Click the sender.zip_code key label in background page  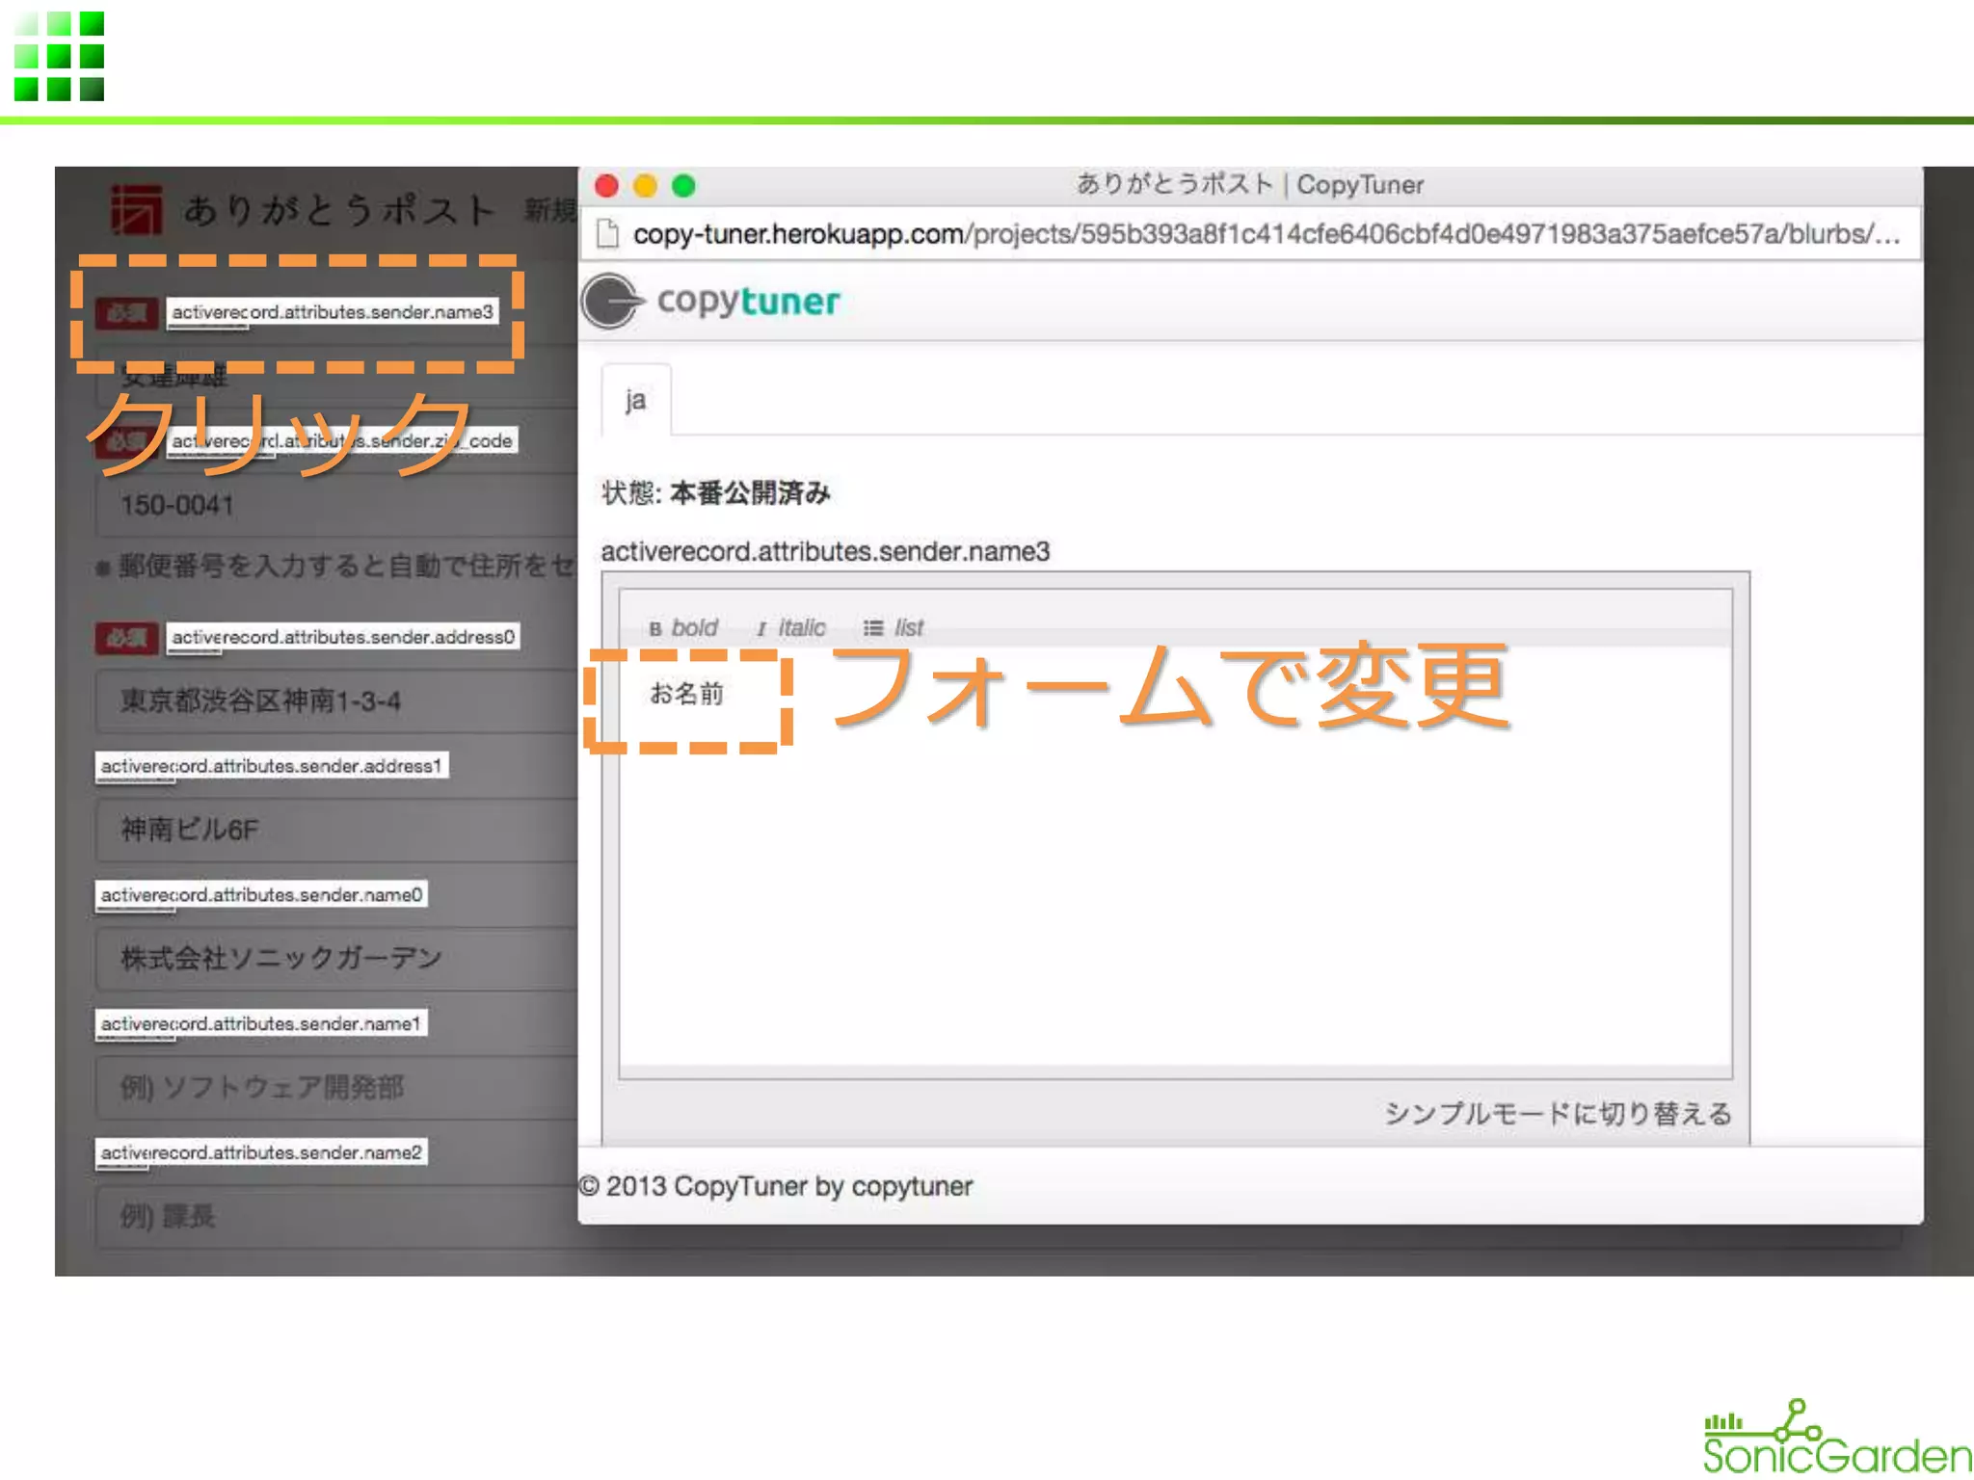(x=342, y=441)
